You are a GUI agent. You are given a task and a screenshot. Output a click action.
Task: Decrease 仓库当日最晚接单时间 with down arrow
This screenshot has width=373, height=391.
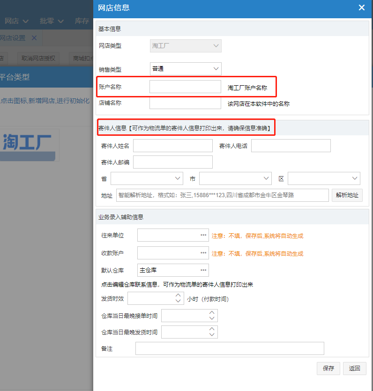(212, 318)
